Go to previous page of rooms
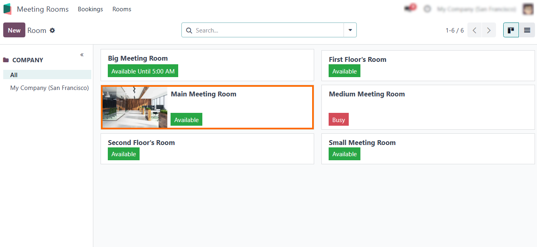 [475, 30]
